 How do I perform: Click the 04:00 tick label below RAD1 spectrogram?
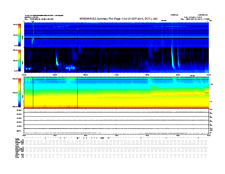55,75
